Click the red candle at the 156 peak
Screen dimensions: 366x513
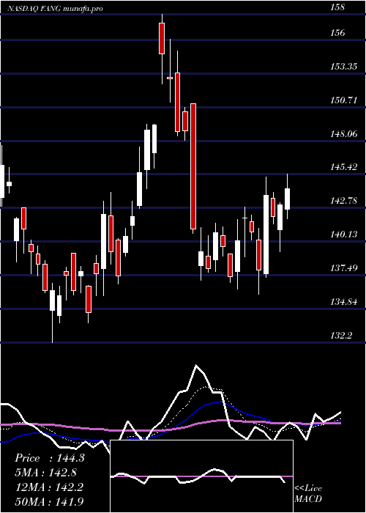click(x=162, y=38)
